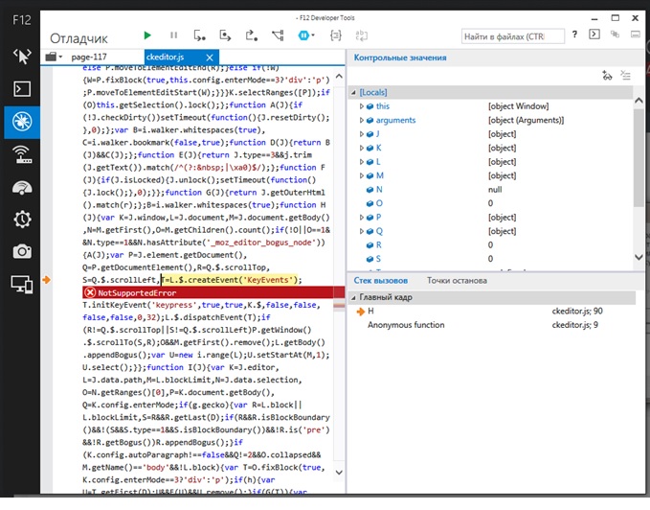The width and height of the screenshot is (650, 510).
Task: Click the add watch icon
Action: 607,76
